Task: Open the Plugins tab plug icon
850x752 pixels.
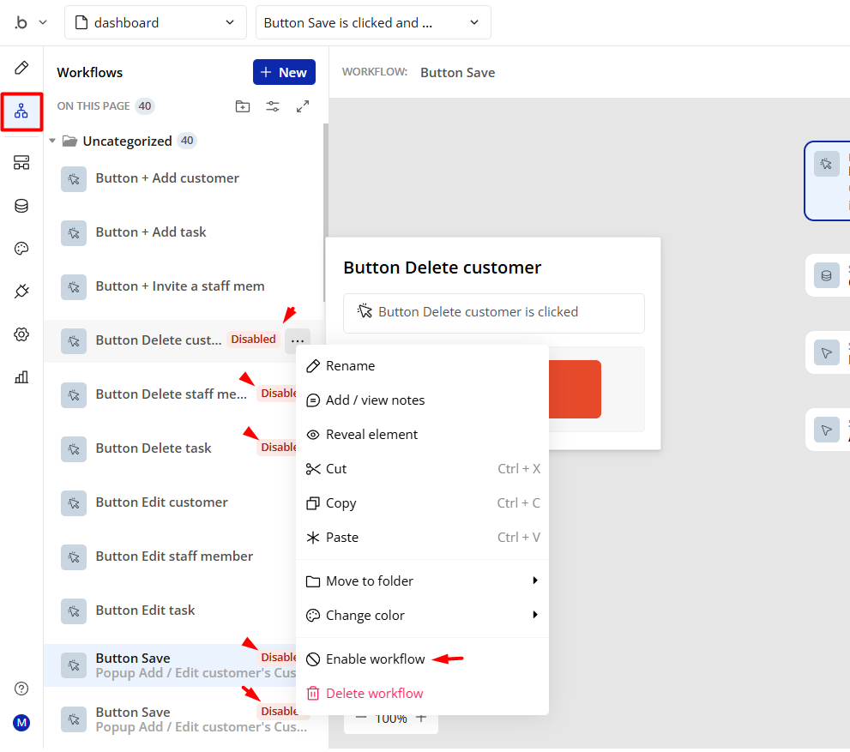Action: [x=21, y=292]
